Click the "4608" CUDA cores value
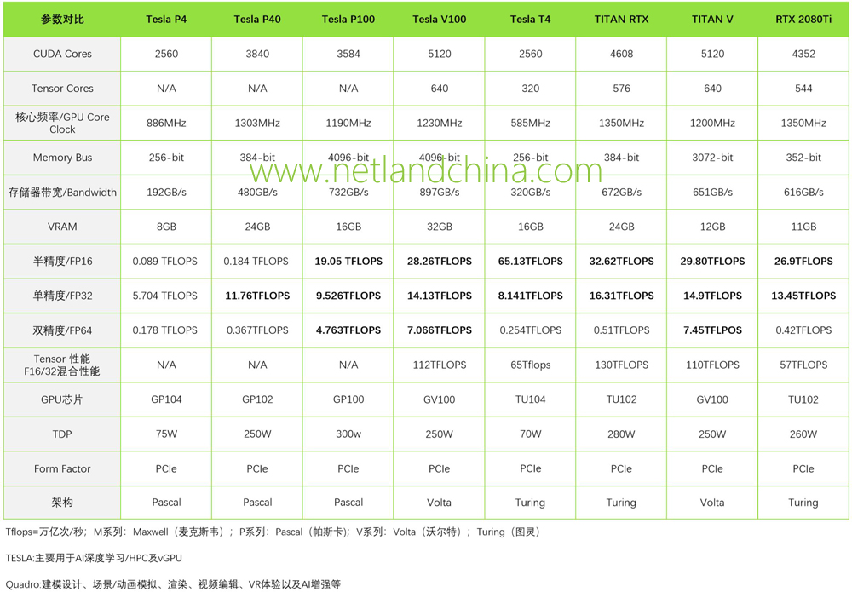The image size is (852, 592). coord(622,54)
